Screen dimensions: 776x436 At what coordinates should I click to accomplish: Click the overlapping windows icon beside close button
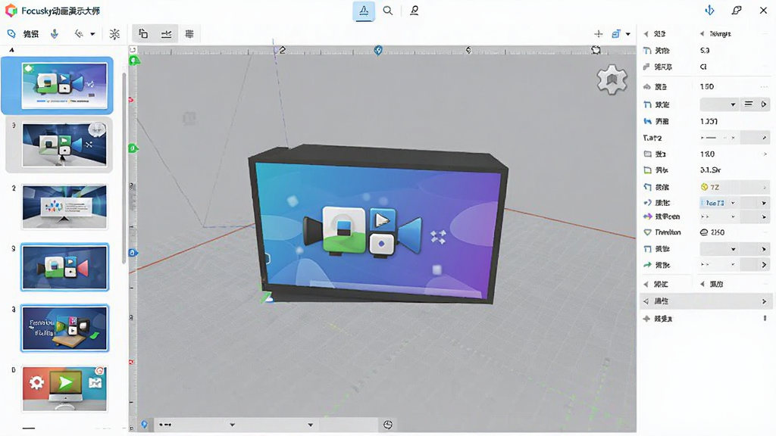click(x=737, y=11)
